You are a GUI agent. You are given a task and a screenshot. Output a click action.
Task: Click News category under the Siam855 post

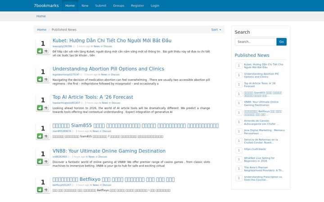95,131
